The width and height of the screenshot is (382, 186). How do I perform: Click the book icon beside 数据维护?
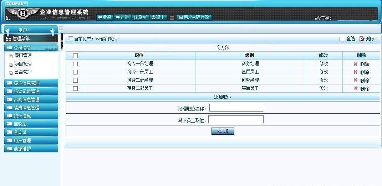10,148
